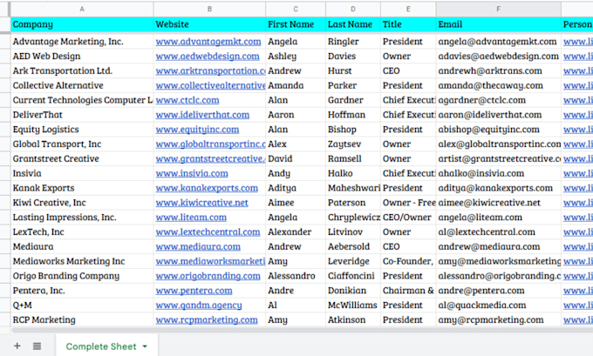Select column F header

(499, 9)
